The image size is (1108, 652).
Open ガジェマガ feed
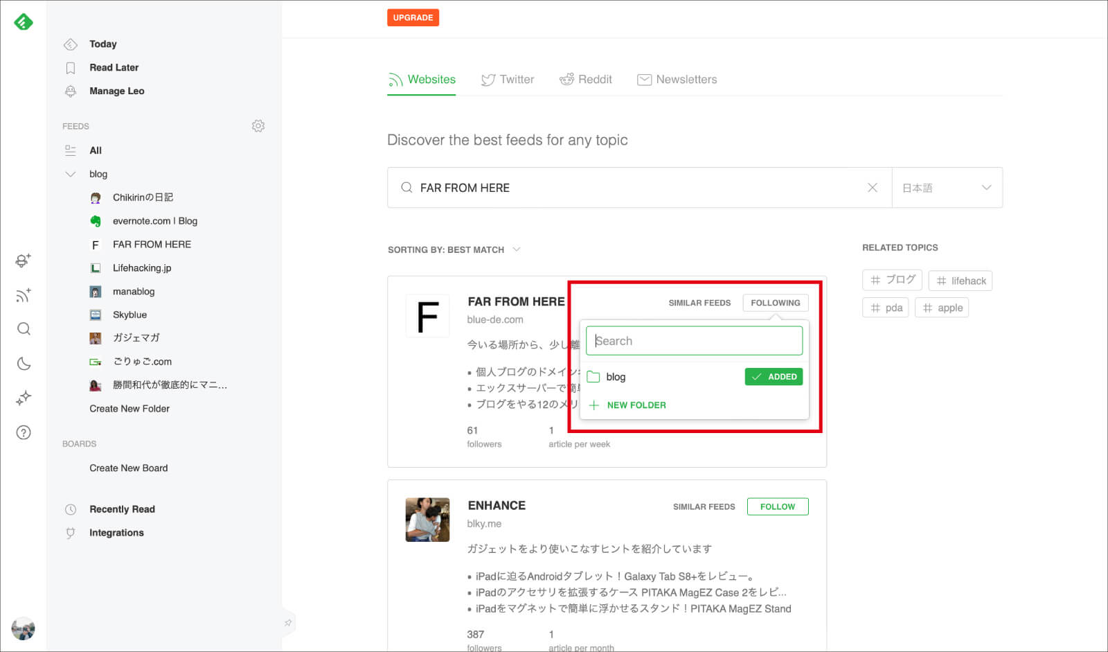pyautogui.click(x=136, y=338)
